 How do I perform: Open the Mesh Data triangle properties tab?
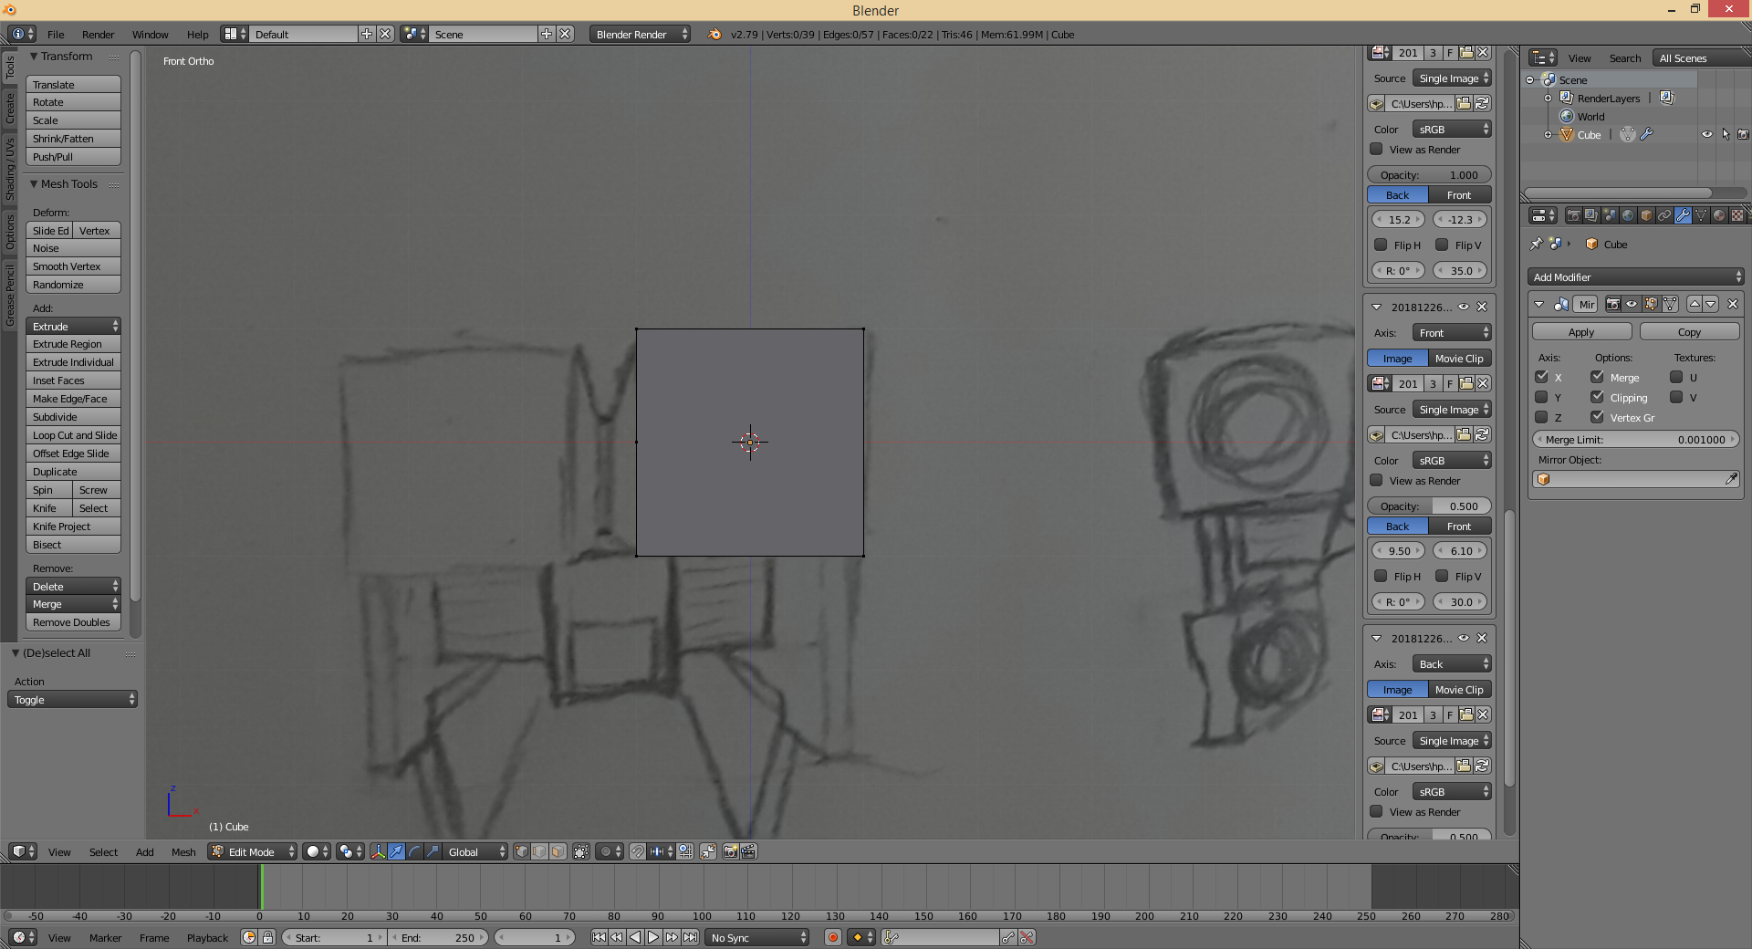point(1701,215)
